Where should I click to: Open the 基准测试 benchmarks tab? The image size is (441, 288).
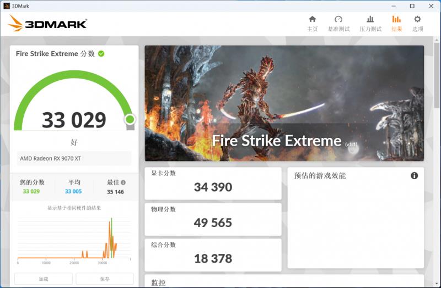[338, 24]
